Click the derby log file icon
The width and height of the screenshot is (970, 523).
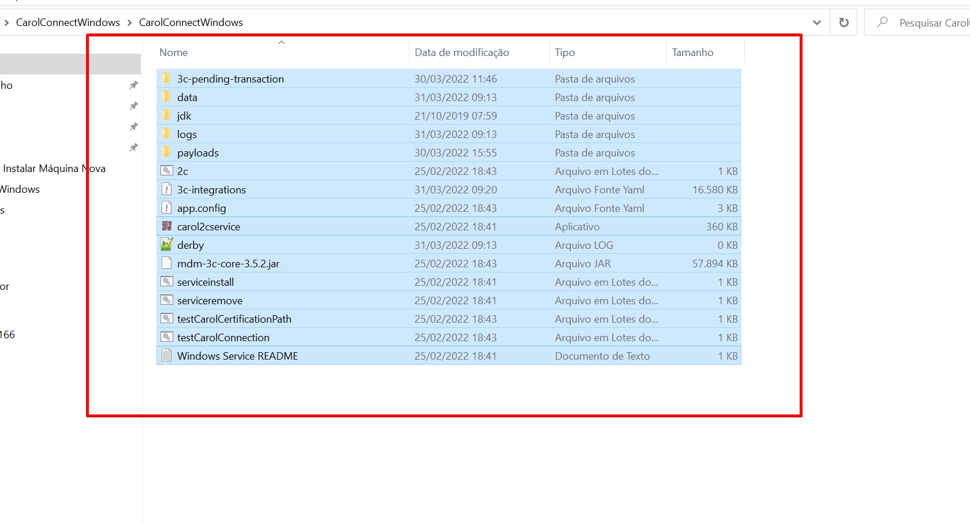[167, 245]
